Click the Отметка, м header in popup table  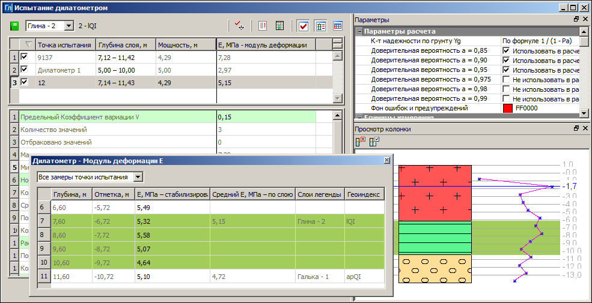point(114,194)
